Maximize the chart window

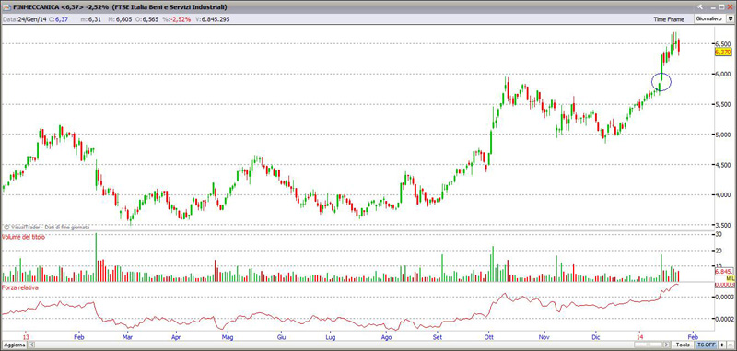(x=721, y=6)
